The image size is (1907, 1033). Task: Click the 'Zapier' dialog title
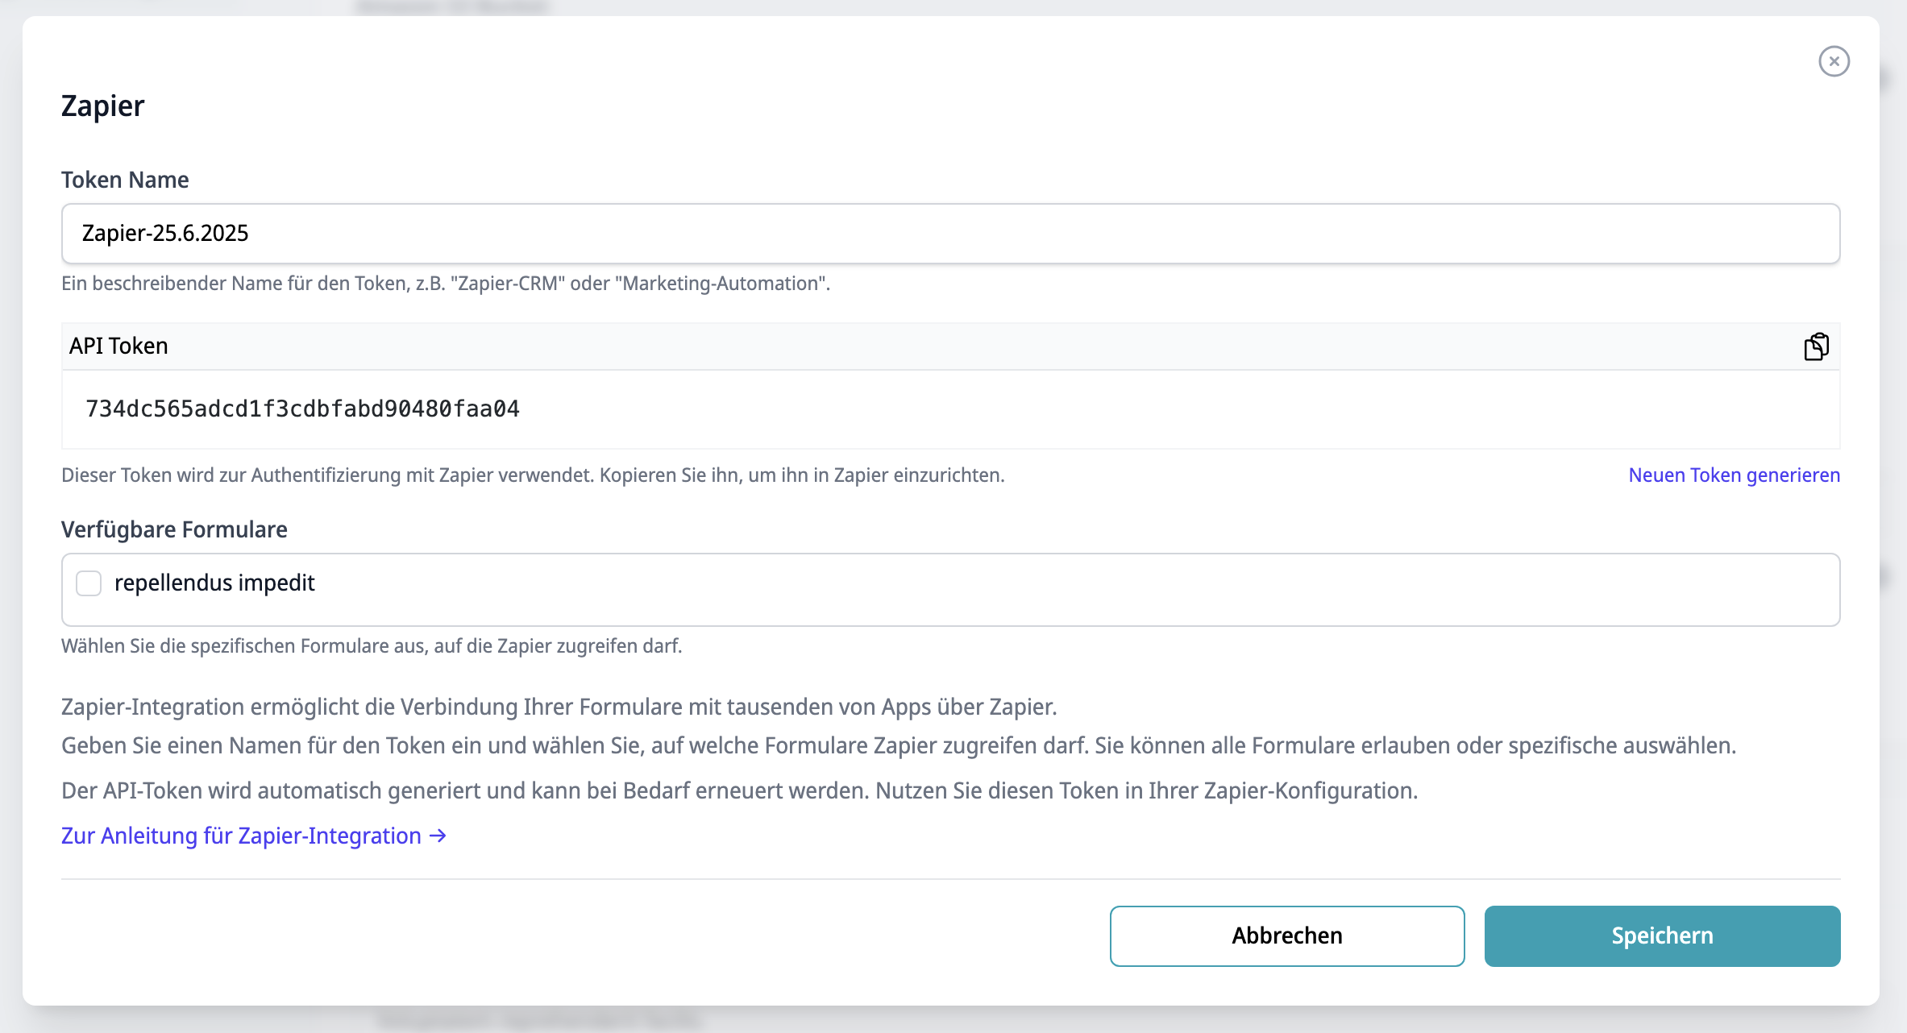click(102, 106)
